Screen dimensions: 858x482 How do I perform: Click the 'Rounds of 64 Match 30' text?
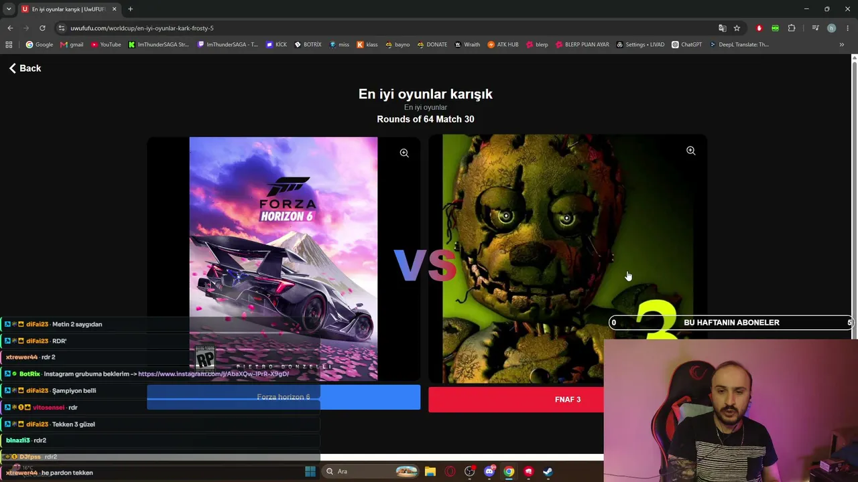(x=426, y=119)
